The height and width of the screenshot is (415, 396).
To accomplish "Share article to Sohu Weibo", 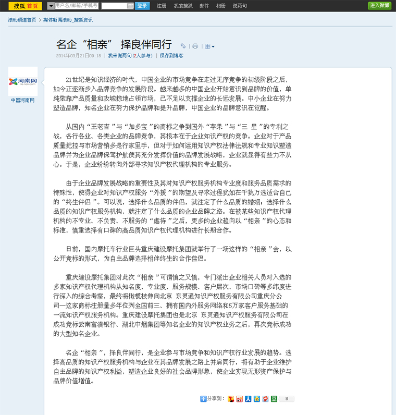I will [231, 399].
